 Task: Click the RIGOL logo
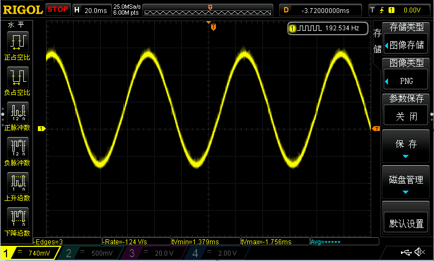pos(23,10)
